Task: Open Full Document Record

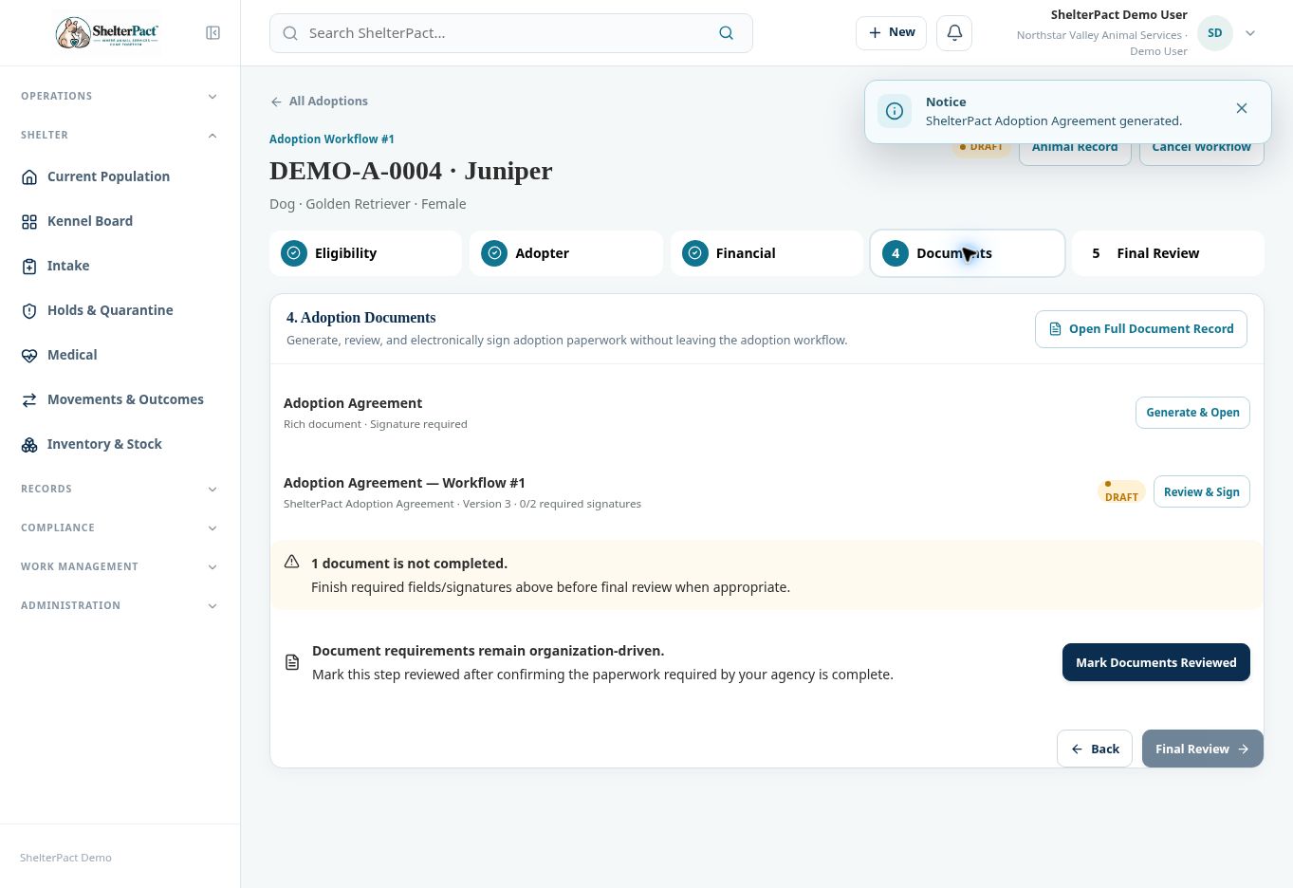Action: pos(1140,329)
